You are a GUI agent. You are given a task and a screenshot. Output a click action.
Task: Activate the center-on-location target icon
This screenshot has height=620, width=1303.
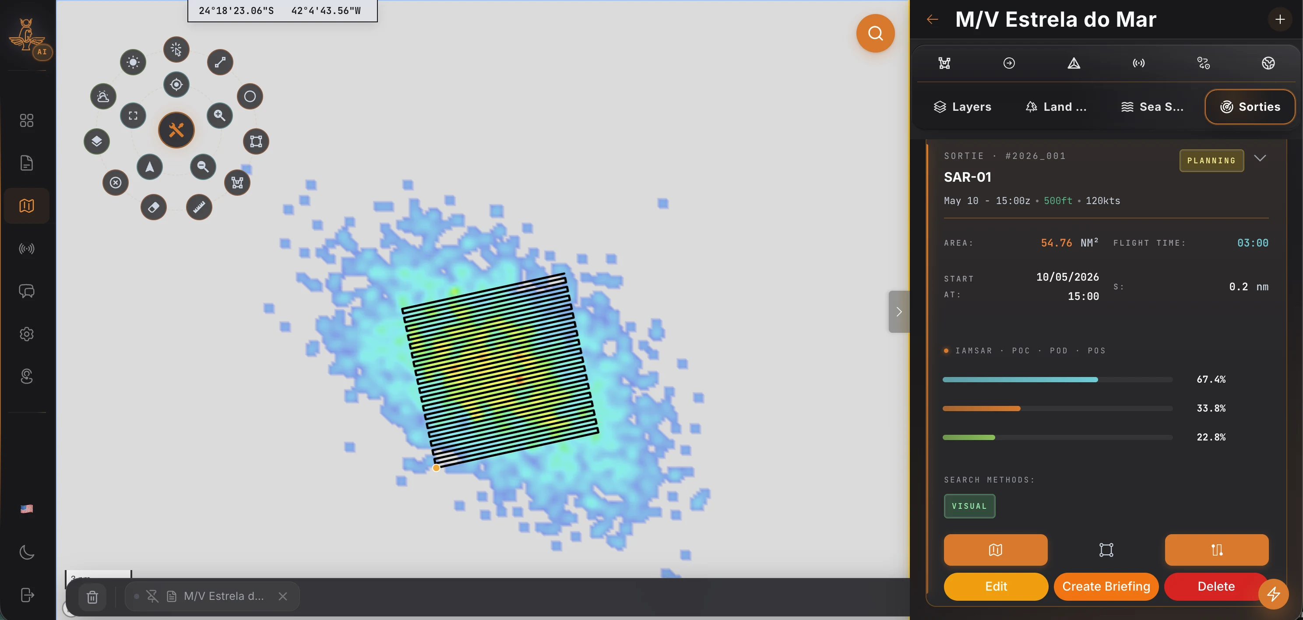[x=176, y=85]
